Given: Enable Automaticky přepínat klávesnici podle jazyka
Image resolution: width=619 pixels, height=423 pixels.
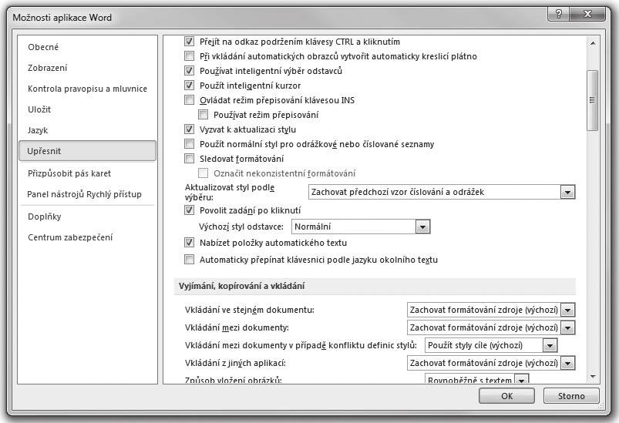Looking at the screenshot, I should pos(190,259).
